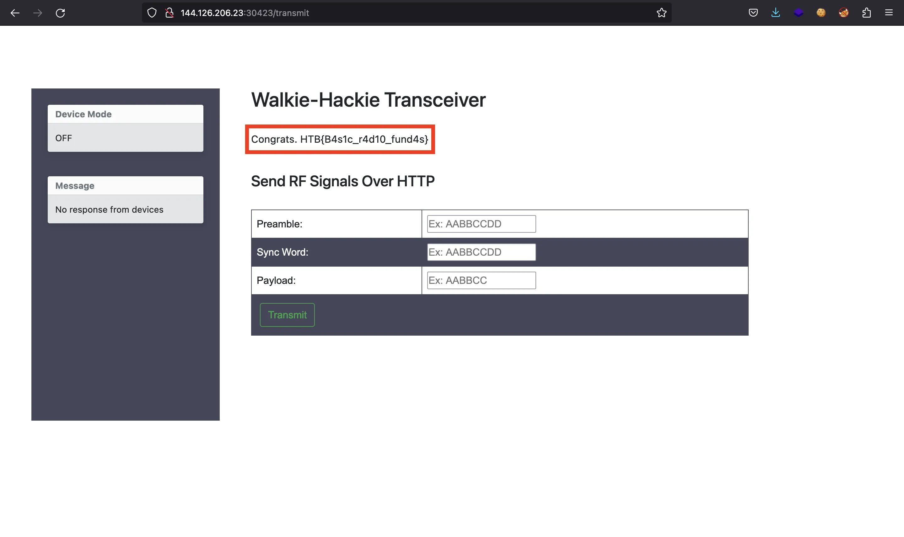The image size is (904, 537).
Task: Click the Send RF Signals Over HTTP heading
Action: [x=342, y=181]
